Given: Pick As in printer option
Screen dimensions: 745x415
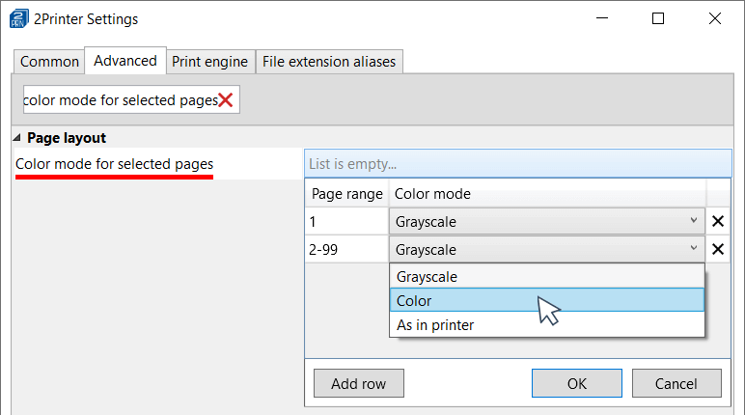Looking at the screenshot, I should (x=547, y=325).
